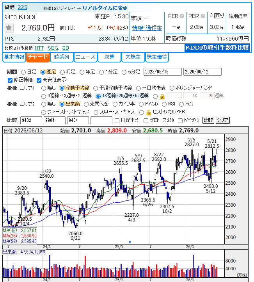
Task: Select RSI indicator radio button
Action: click(164, 104)
